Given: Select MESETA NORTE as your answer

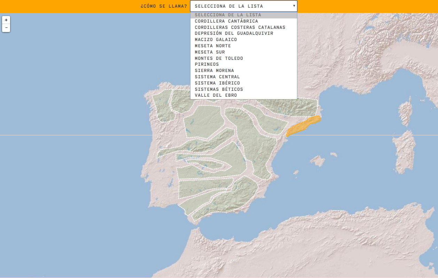Looking at the screenshot, I should point(212,46).
